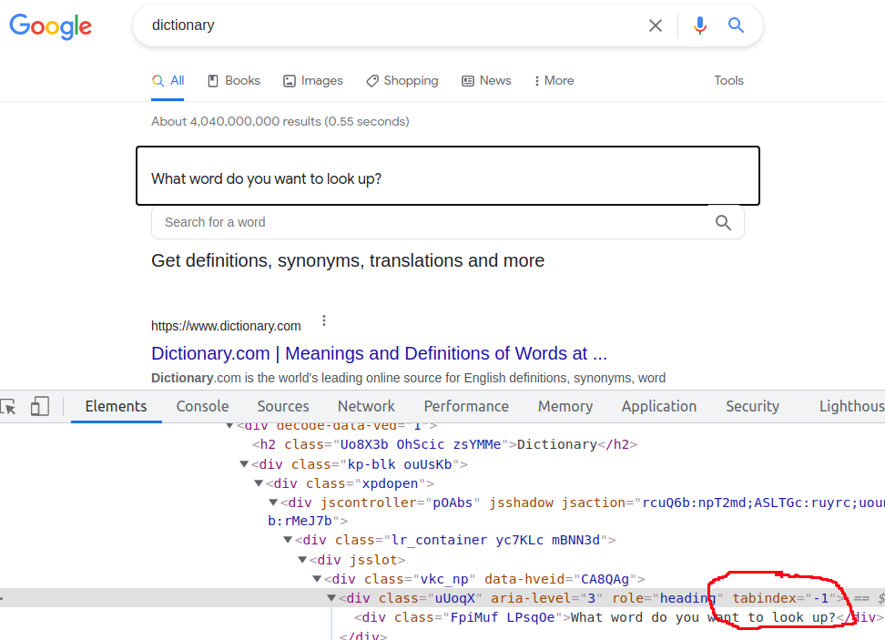Screen dimensions: 885x640
Task: Open the search Tools button
Action: click(728, 81)
